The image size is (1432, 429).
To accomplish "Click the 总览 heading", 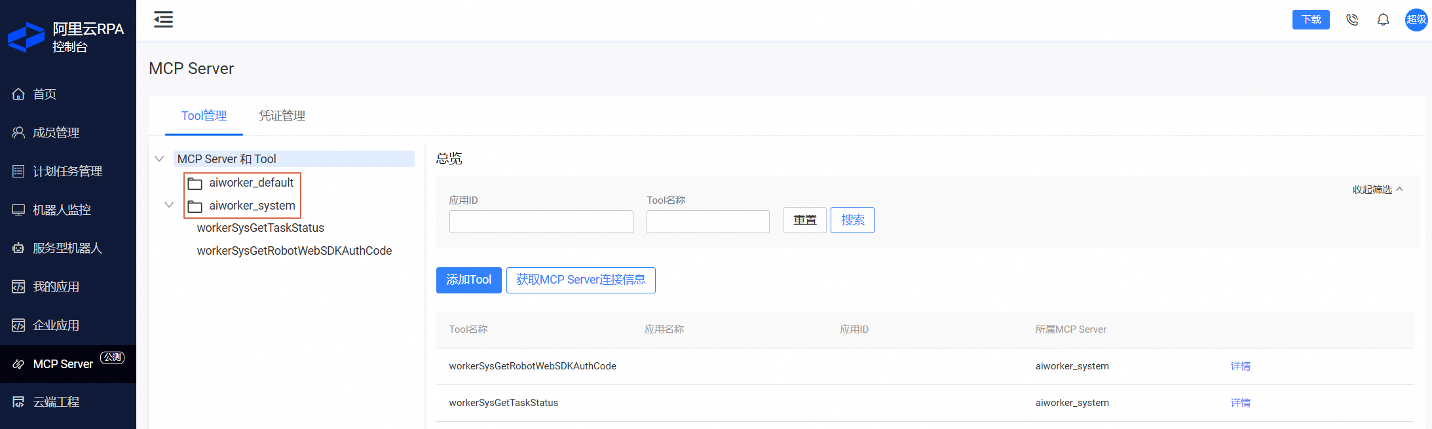I will coord(449,159).
